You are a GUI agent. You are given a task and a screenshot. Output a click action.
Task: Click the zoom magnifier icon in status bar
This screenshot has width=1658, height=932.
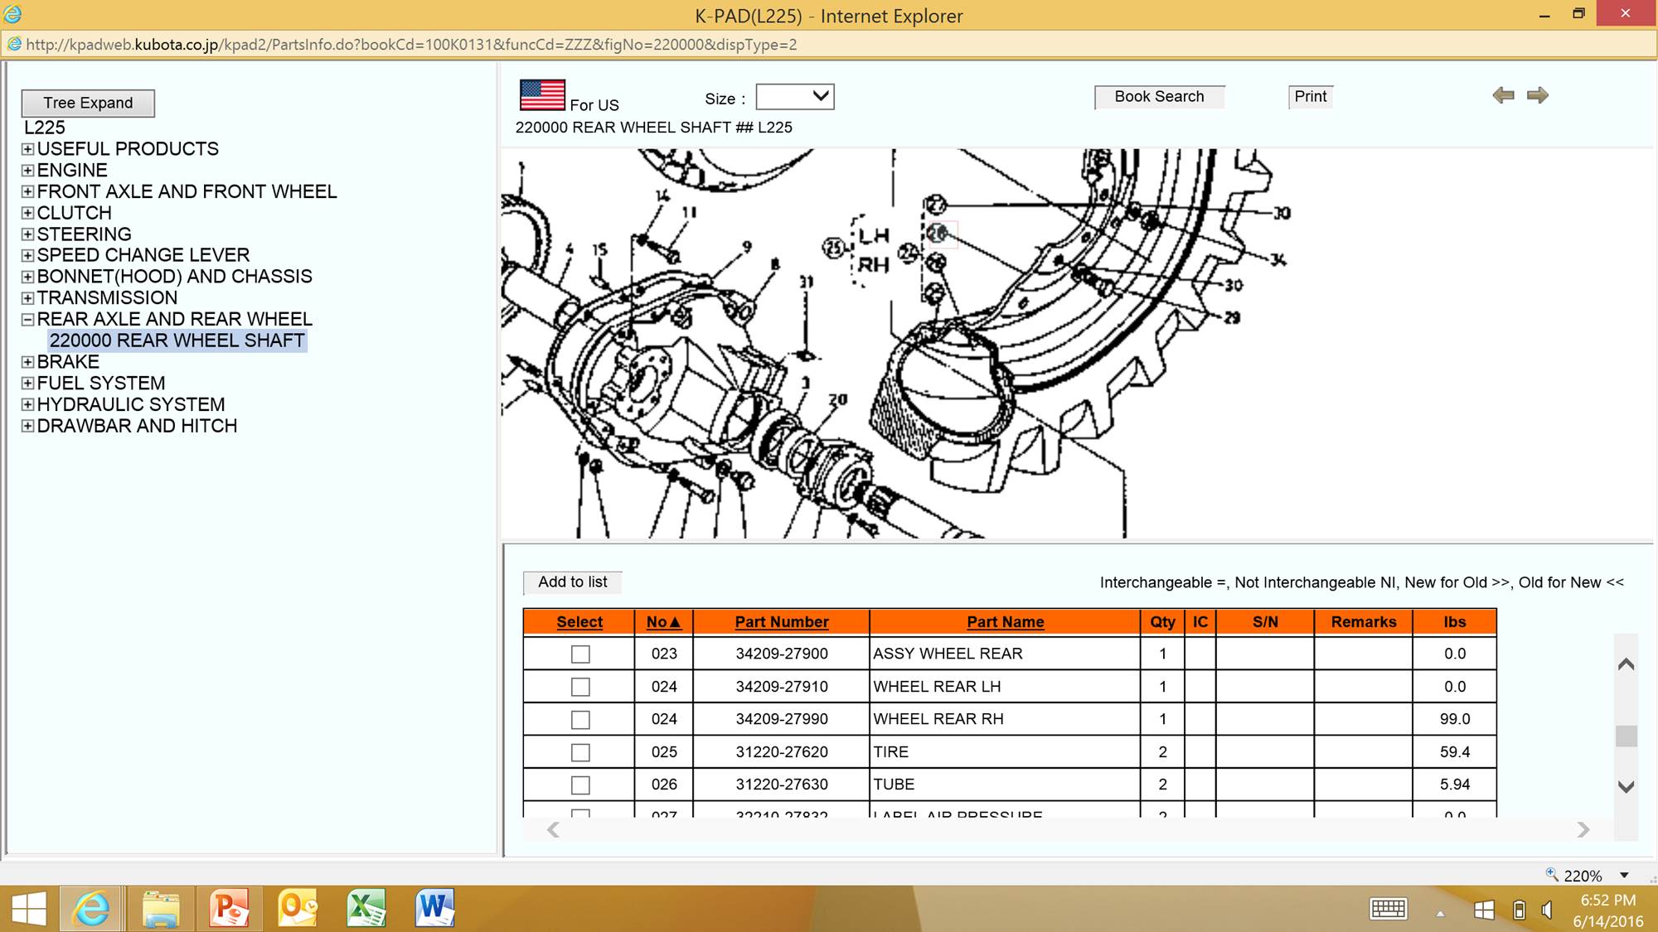(x=1551, y=874)
